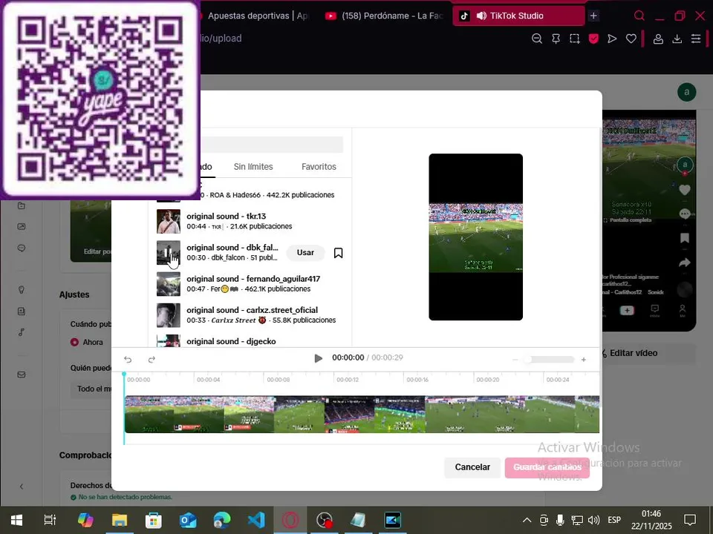Open File Explorer from taskbar
Image resolution: width=713 pixels, height=534 pixels.
pos(120,521)
